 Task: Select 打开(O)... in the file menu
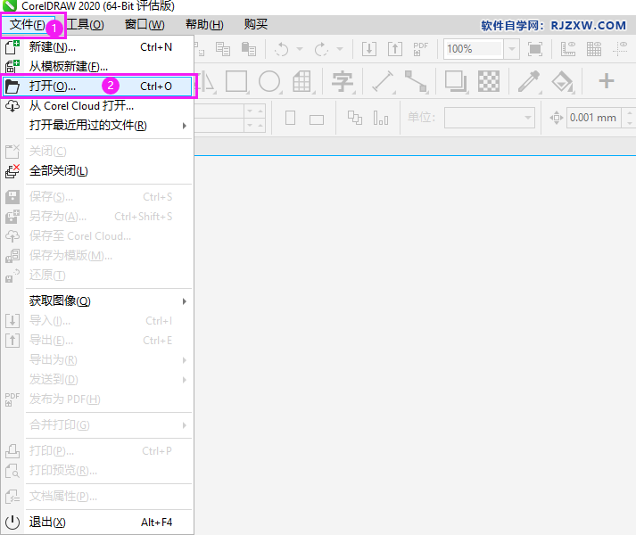tap(96, 86)
